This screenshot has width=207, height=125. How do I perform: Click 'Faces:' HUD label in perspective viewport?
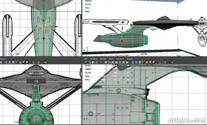pos(88,4)
